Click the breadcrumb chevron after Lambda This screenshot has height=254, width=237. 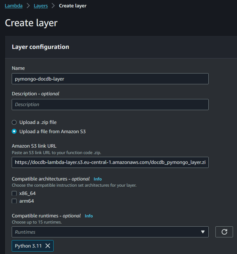(x=28, y=6)
